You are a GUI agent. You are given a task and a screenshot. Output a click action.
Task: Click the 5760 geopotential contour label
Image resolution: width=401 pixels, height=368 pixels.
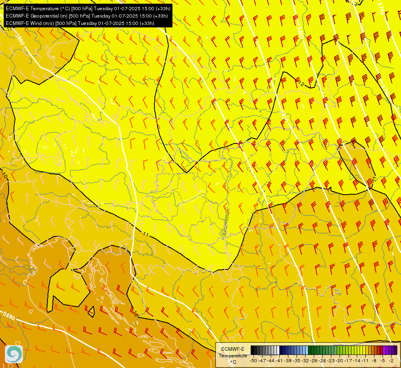[385, 91]
